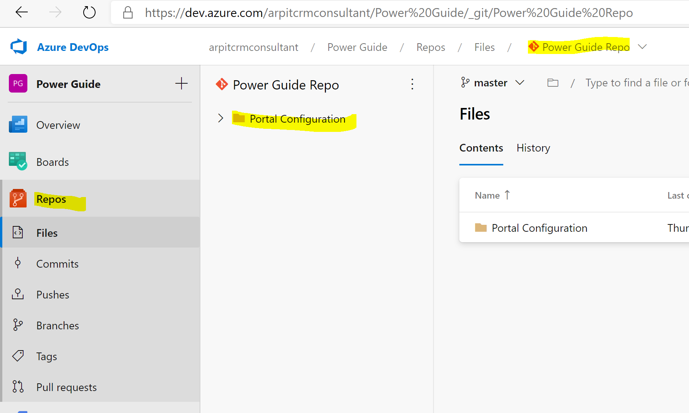Click the Tags icon in sidebar
The width and height of the screenshot is (689, 413).
coord(18,356)
